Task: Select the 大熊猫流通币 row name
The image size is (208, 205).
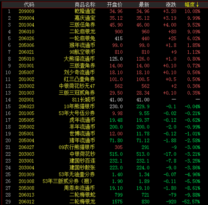Action: 79,59
